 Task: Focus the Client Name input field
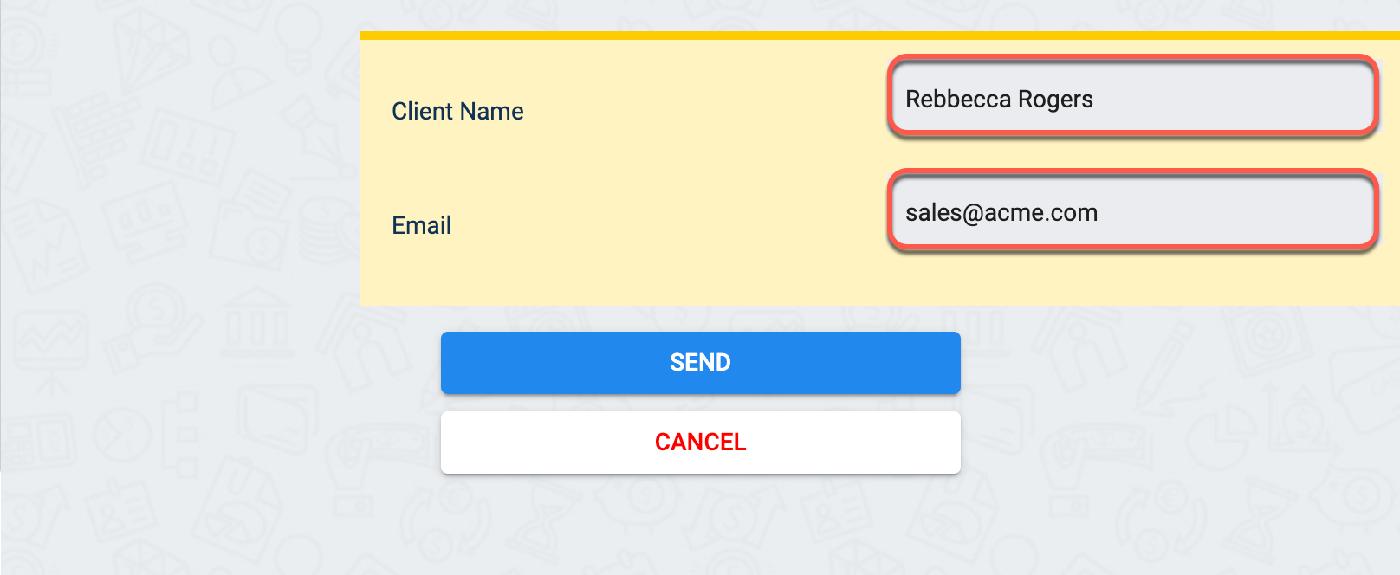tap(1132, 96)
